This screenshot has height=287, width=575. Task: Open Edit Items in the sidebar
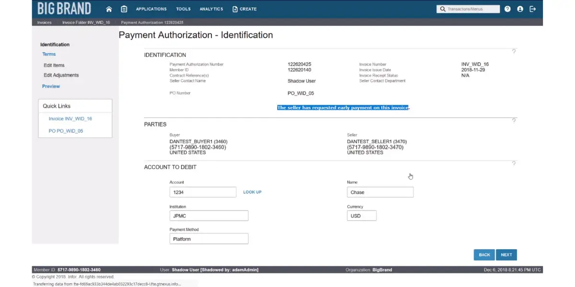coord(54,65)
